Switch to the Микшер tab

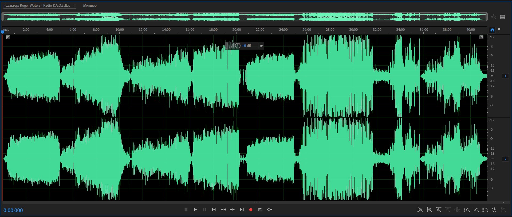(x=90, y=6)
